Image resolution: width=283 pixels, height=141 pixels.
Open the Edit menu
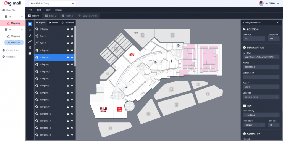click(x=39, y=10)
